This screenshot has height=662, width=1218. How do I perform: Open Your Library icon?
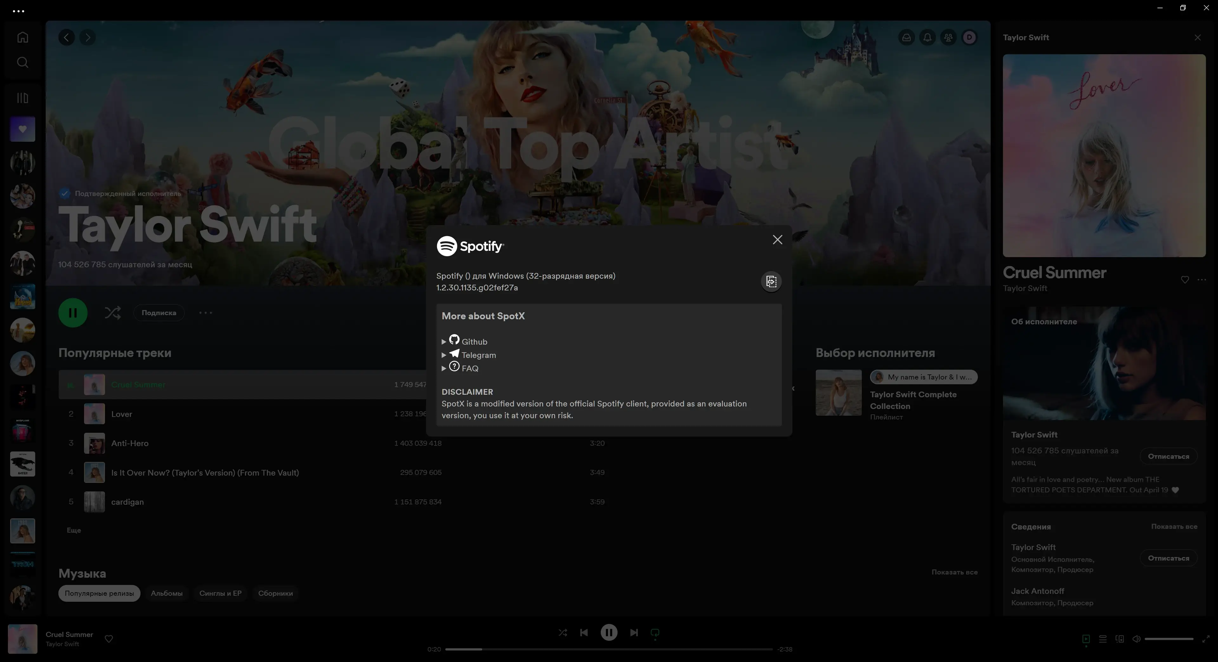coord(22,98)
